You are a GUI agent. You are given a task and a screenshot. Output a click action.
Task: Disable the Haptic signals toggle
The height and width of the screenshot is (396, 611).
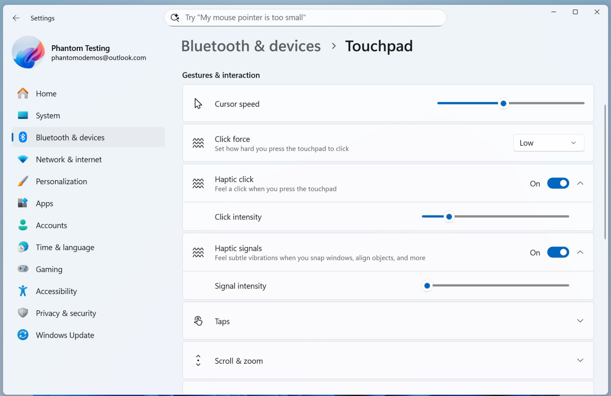pos(558,253)
